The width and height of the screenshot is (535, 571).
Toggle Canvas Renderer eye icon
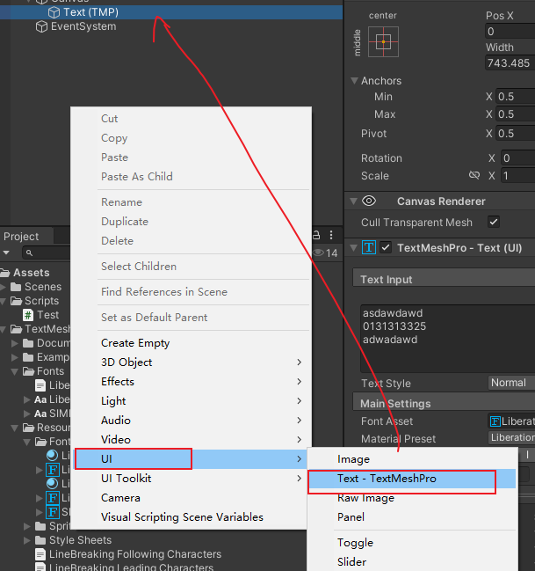pos(369,201)
